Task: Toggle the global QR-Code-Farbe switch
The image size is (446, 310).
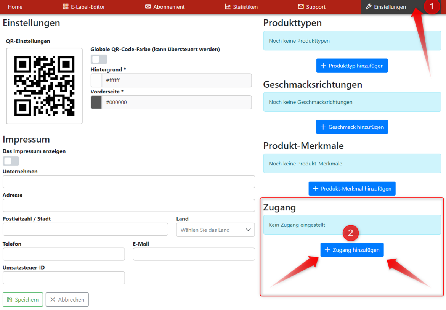Action: 99,59
